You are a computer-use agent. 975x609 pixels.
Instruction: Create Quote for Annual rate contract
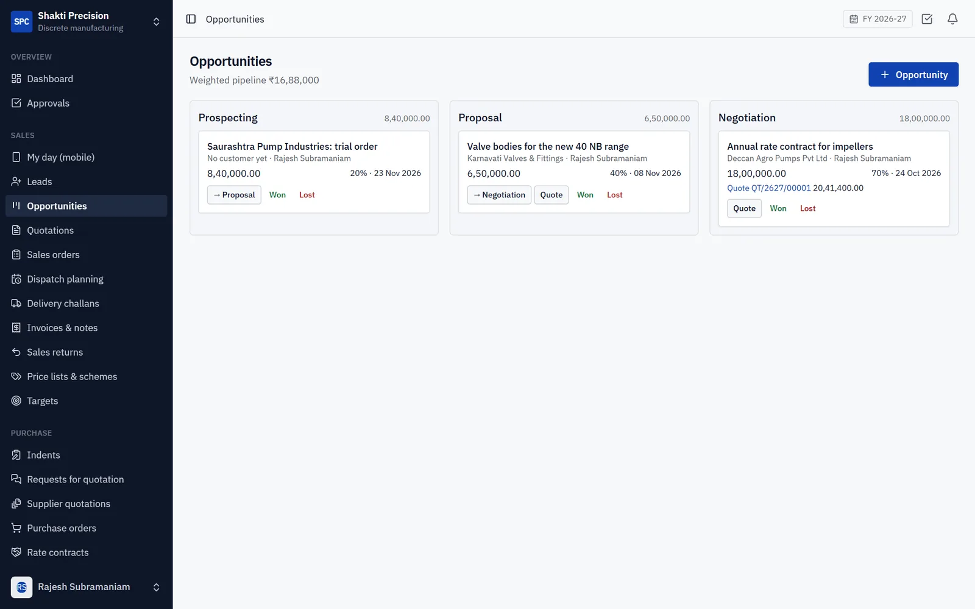(x=744, y=208)
